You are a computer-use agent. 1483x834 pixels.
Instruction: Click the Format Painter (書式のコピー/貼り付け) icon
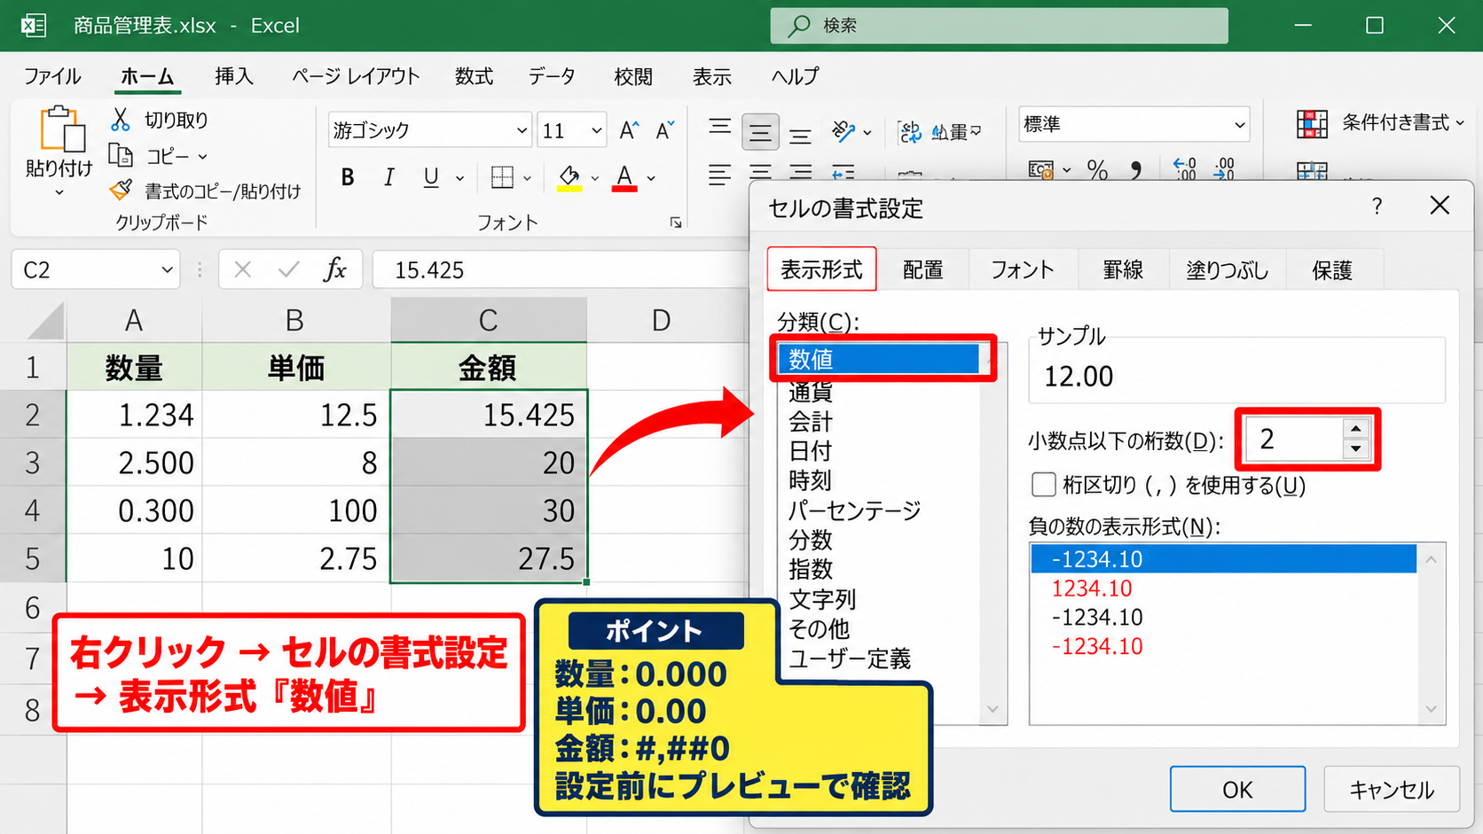[x=121, y=190]
